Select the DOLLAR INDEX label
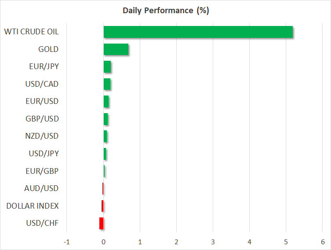The image size is (331, 250). pos(33,206)
